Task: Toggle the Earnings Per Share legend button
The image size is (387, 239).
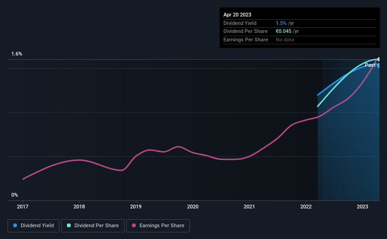Action: click(x=158, y=226)
